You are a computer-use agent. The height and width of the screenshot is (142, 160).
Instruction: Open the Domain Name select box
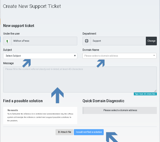pos(119,56)
